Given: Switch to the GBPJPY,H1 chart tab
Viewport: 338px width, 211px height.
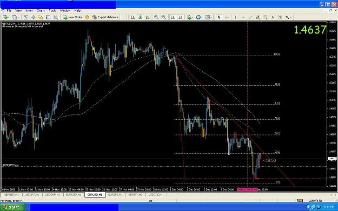Looking at the screenshot, I should click(x=135, y=195).
